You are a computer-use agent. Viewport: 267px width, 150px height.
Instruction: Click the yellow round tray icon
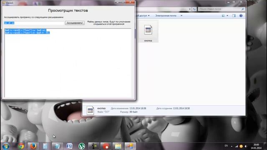click(241, 146)
